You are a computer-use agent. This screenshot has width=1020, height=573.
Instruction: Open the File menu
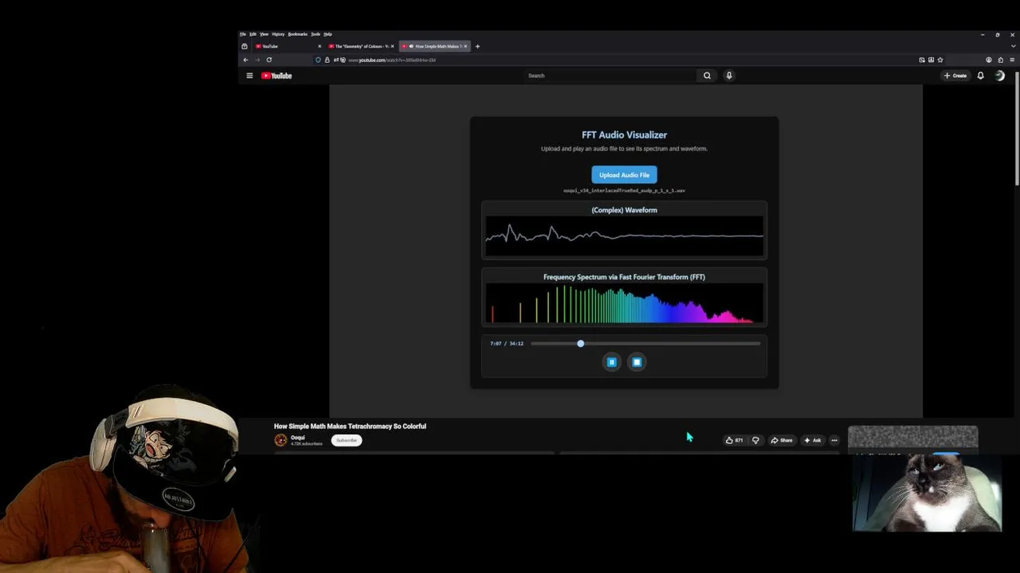tap(243, 34)
